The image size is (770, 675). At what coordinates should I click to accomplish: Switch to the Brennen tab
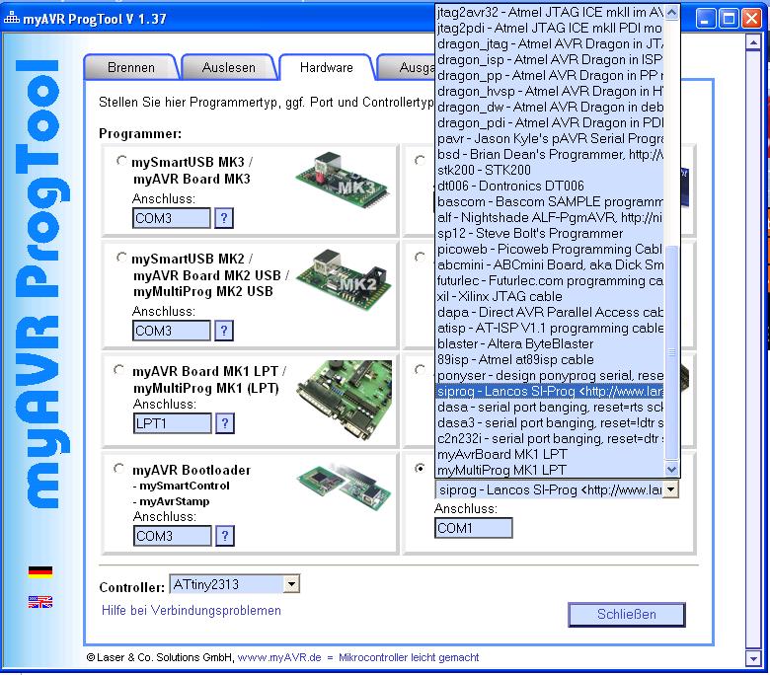click(131, 67)
